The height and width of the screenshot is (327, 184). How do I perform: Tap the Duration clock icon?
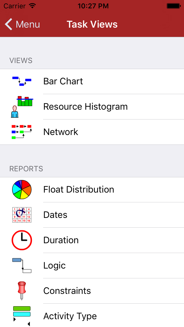(x=22, y=240)
